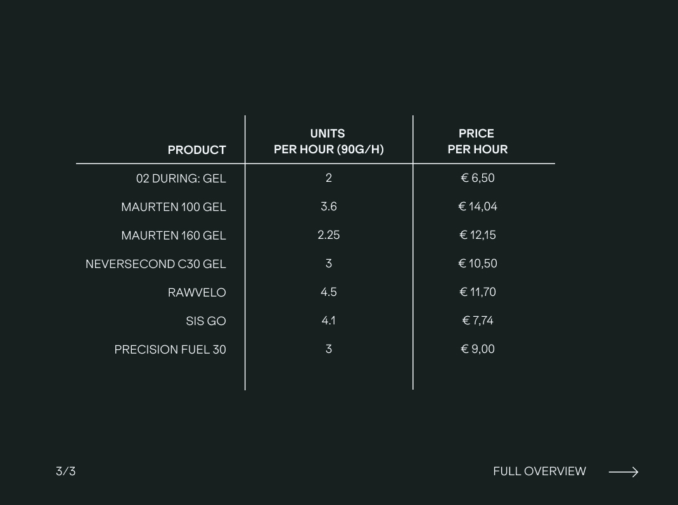Click the PRECISION FUEL 30 product name

coord(170,350)
